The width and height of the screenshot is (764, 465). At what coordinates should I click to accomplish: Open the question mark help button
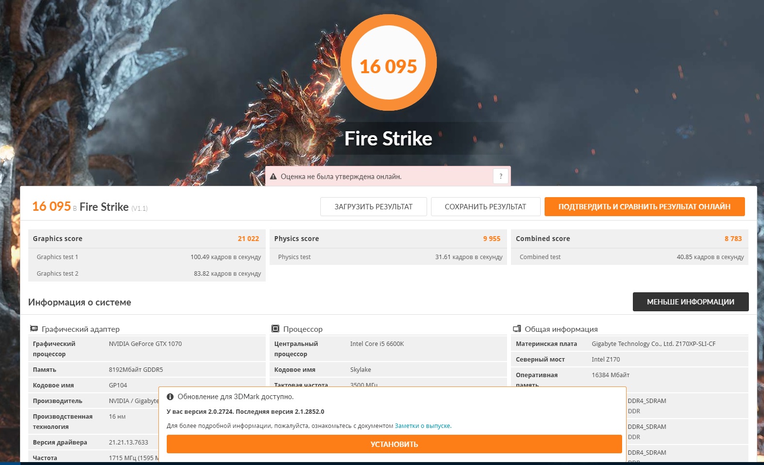pos(501,176)
